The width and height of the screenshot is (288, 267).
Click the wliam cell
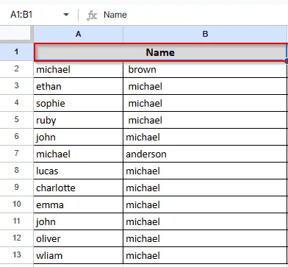[x=78, y=255]
